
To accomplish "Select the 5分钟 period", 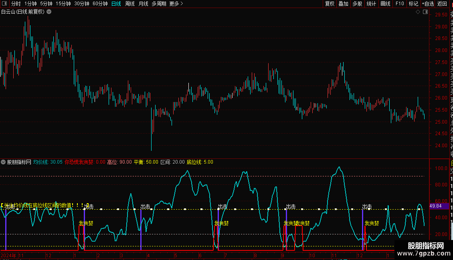I will coord(46,4).
